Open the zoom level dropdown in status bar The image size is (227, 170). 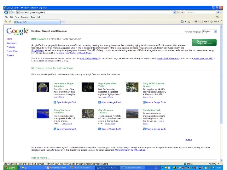tap(219, 164)
